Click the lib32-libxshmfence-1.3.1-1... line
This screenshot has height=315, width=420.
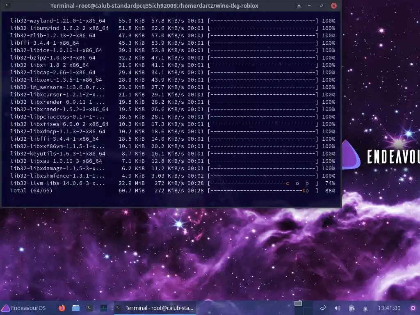pyautogui.click(x=173, y=176)
